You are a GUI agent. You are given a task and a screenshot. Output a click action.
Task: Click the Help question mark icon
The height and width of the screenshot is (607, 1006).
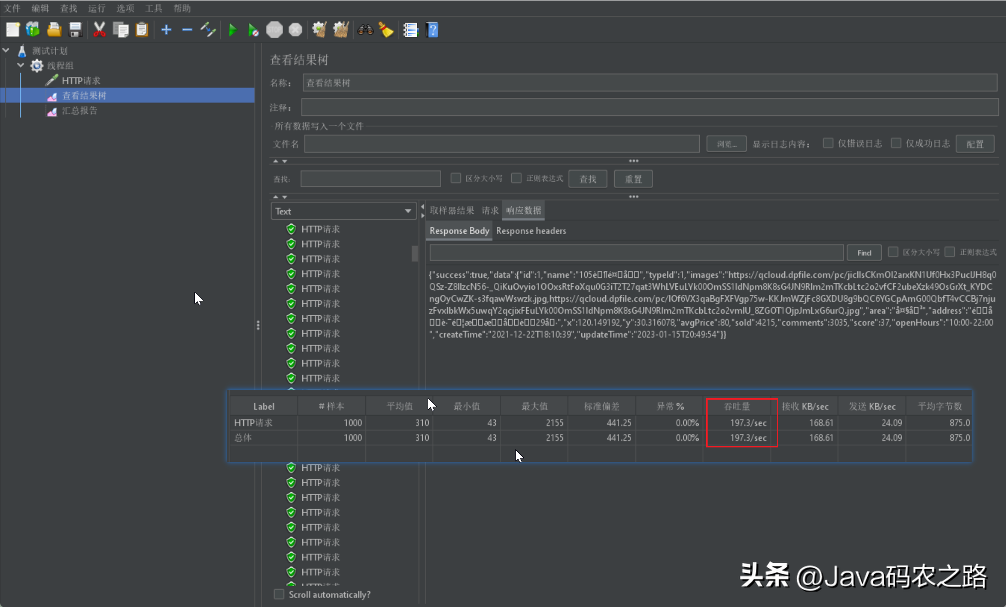432,30
